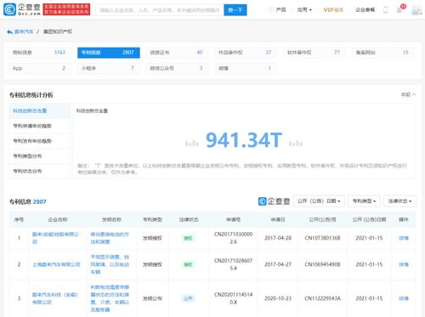Select the certificate tab showing 45
This screenshot has height=317, width=425.
[177, 53]
